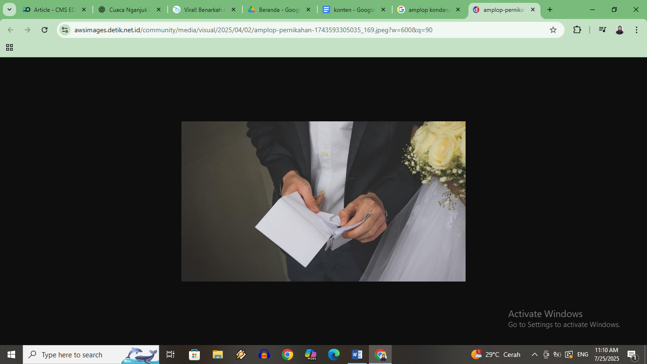
Task: Go forward to the next page
Action: pyautogui.click(x=27, y=30)
